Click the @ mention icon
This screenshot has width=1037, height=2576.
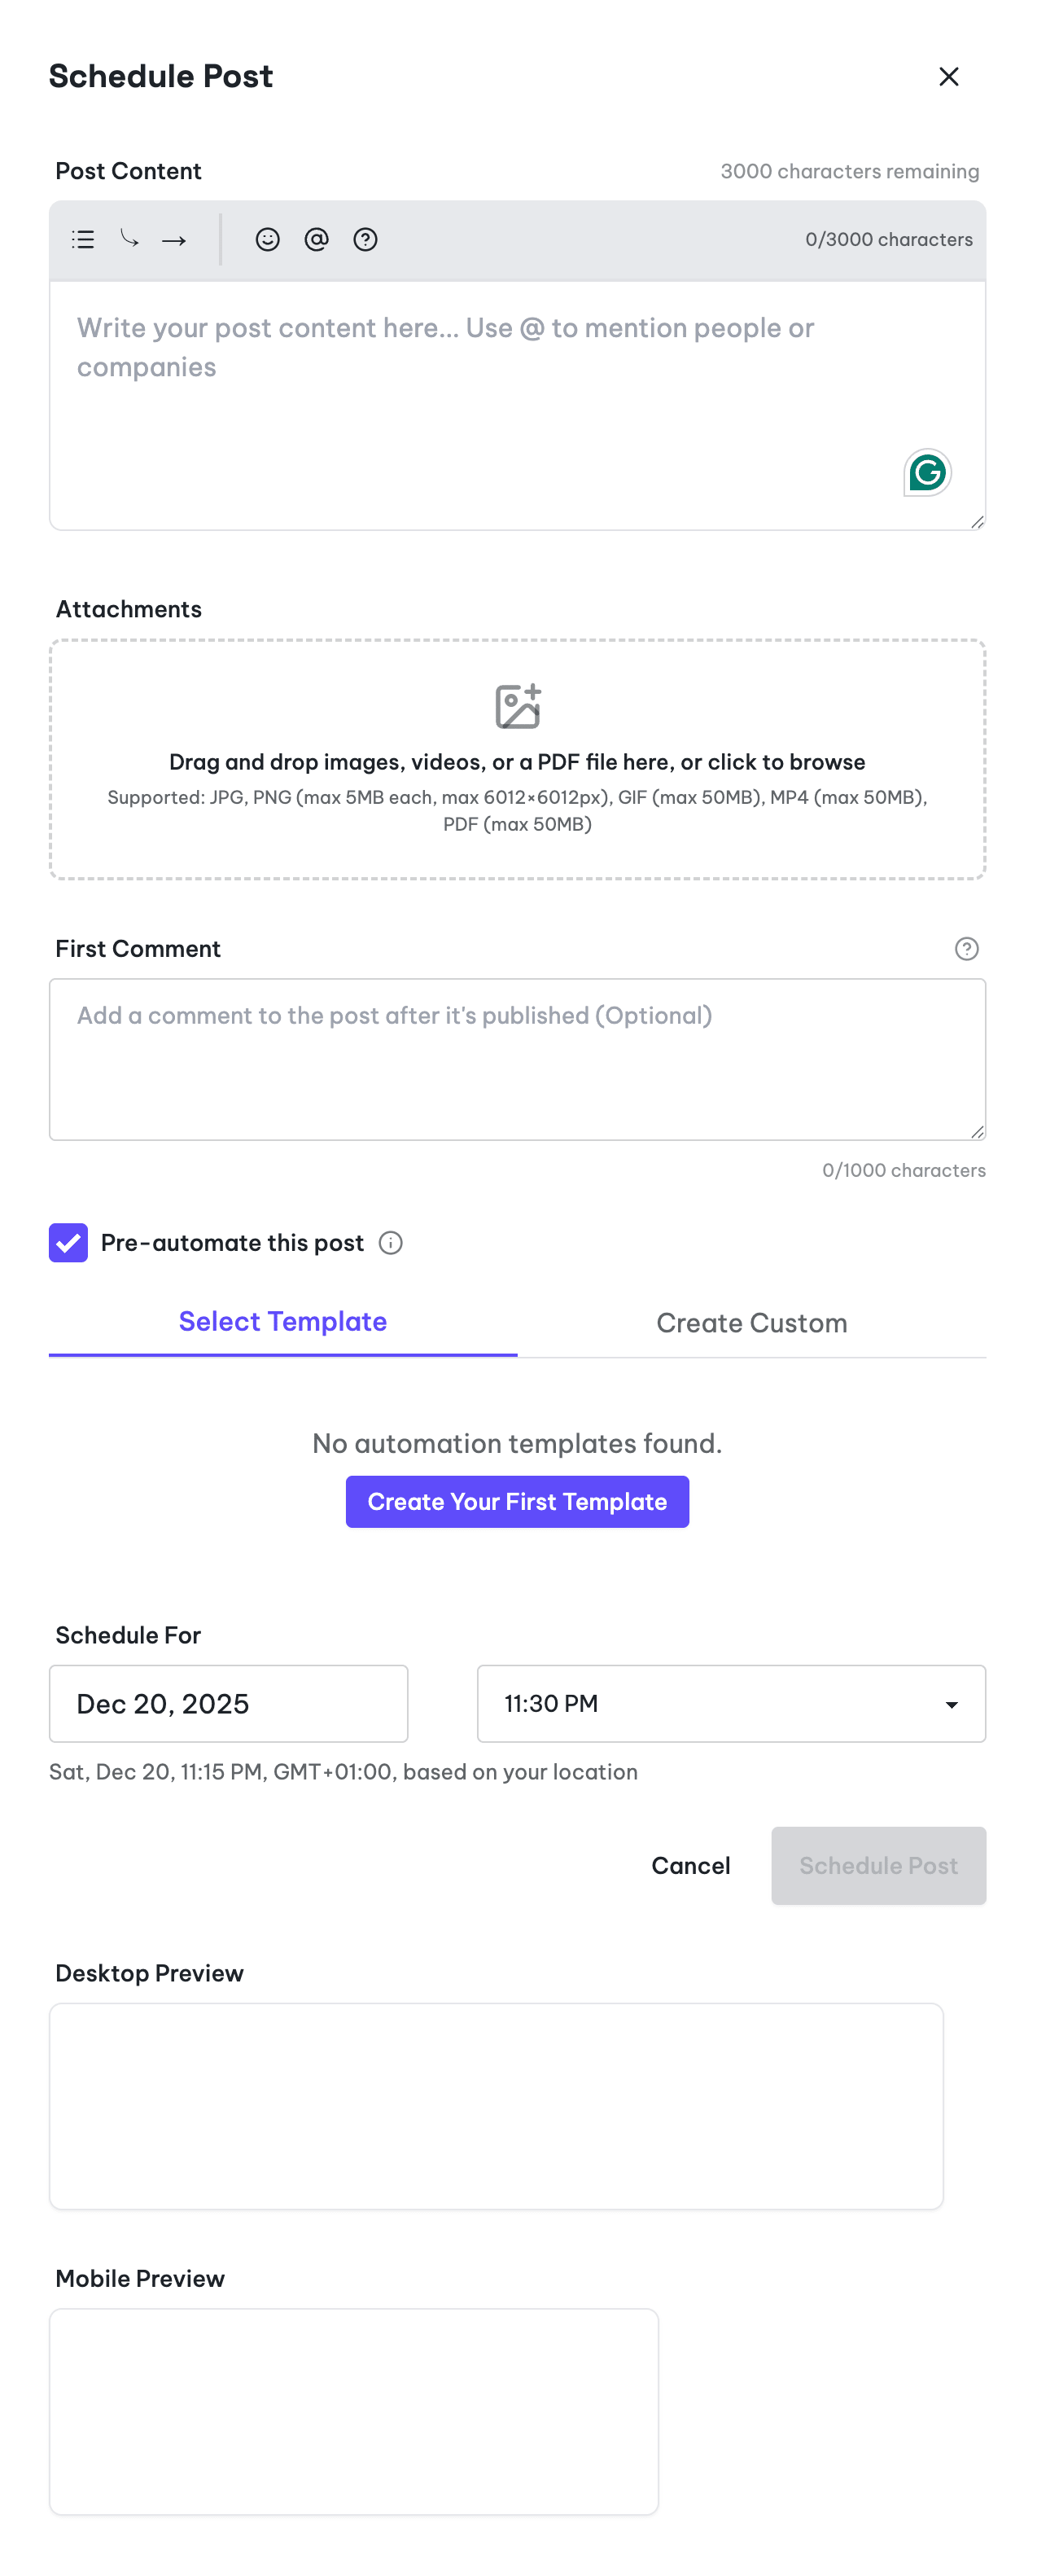tap(316, 239)
